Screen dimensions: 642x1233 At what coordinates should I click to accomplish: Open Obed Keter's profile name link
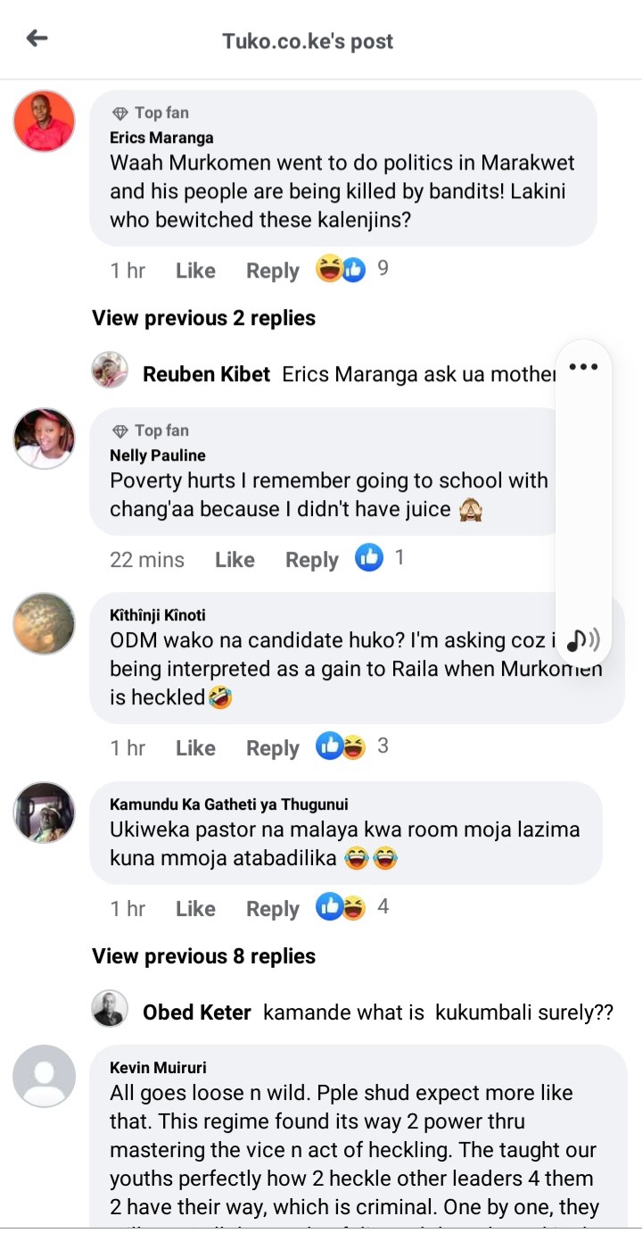pyautogui.click(x=197, y=1012)
